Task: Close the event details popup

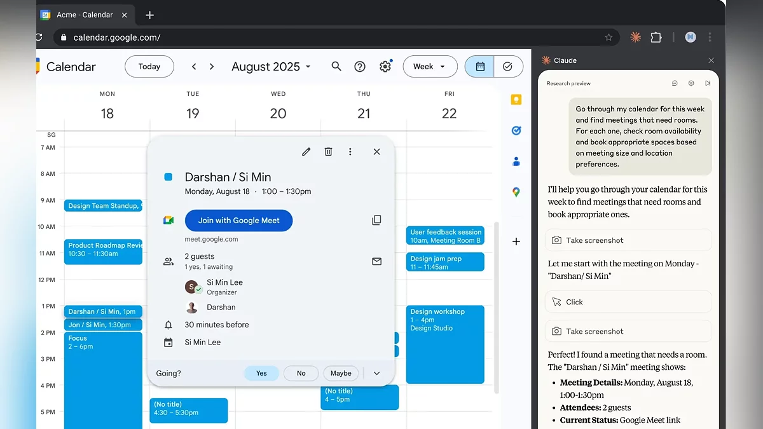Action: pos(376,152)
